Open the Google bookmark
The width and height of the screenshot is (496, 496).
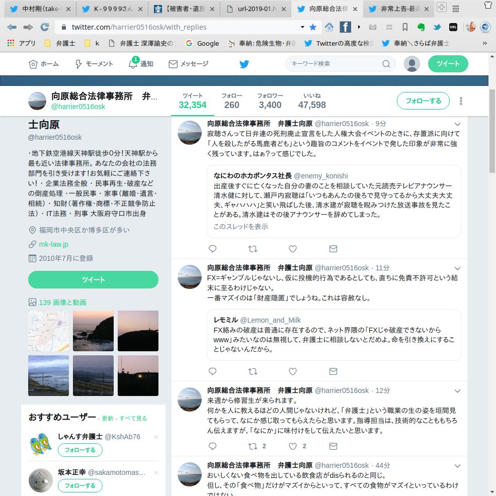click(x=202, y=43)
